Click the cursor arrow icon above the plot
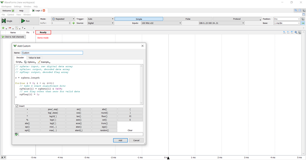 click(x=284, y=32)
